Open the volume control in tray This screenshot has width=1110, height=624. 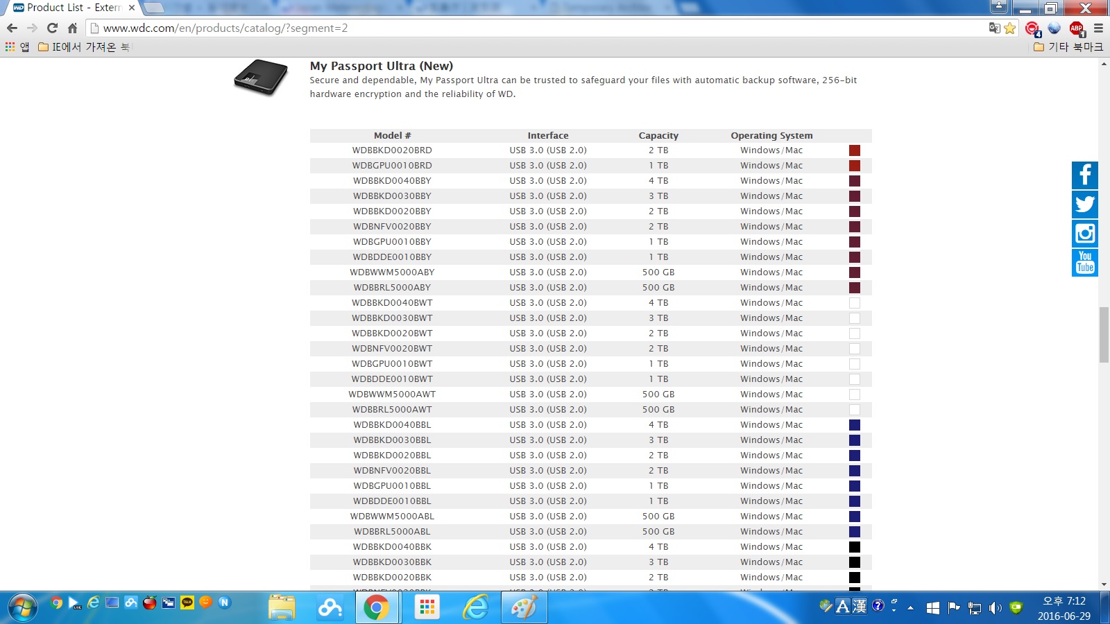(996, 608)
